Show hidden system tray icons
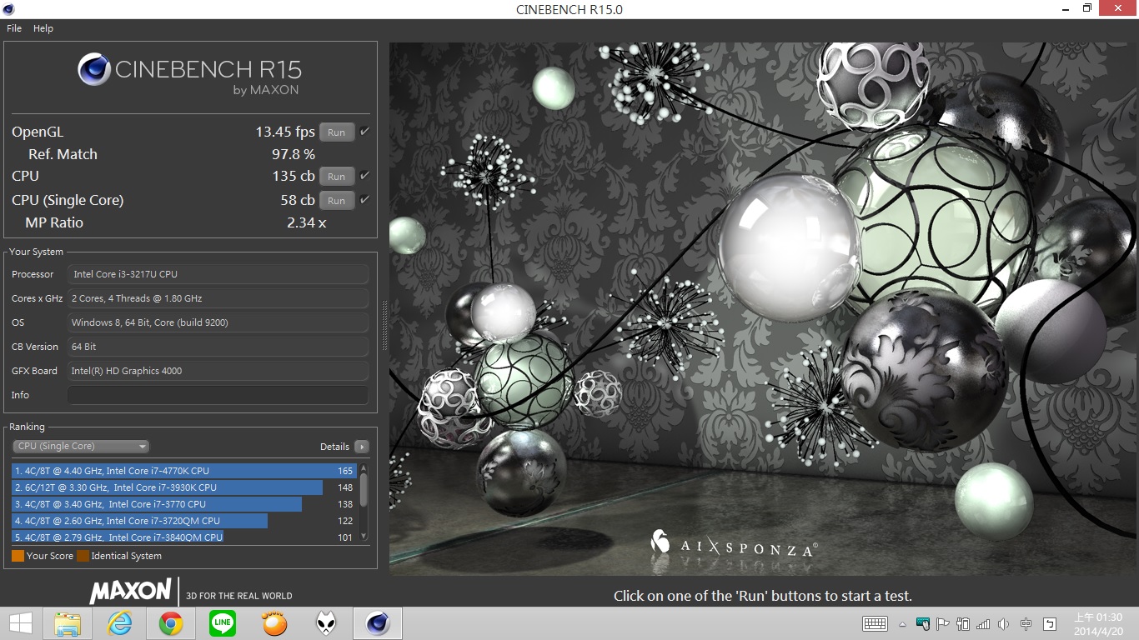This screenshot has height=640, width=1139. (902, 624)
